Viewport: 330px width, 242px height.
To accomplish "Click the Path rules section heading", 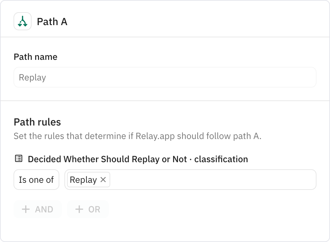I will pos(37,122).
